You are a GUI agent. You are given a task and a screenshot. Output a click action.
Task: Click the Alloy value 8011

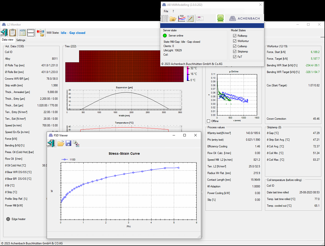click(55, 59)
